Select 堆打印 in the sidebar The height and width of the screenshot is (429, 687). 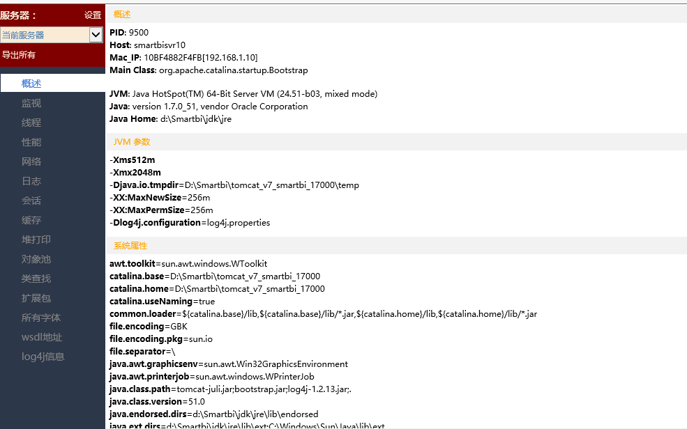click(36, 240)
